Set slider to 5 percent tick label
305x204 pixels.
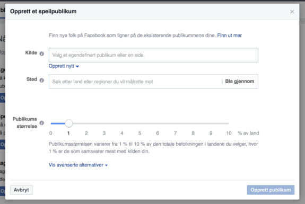pos(140,133)
